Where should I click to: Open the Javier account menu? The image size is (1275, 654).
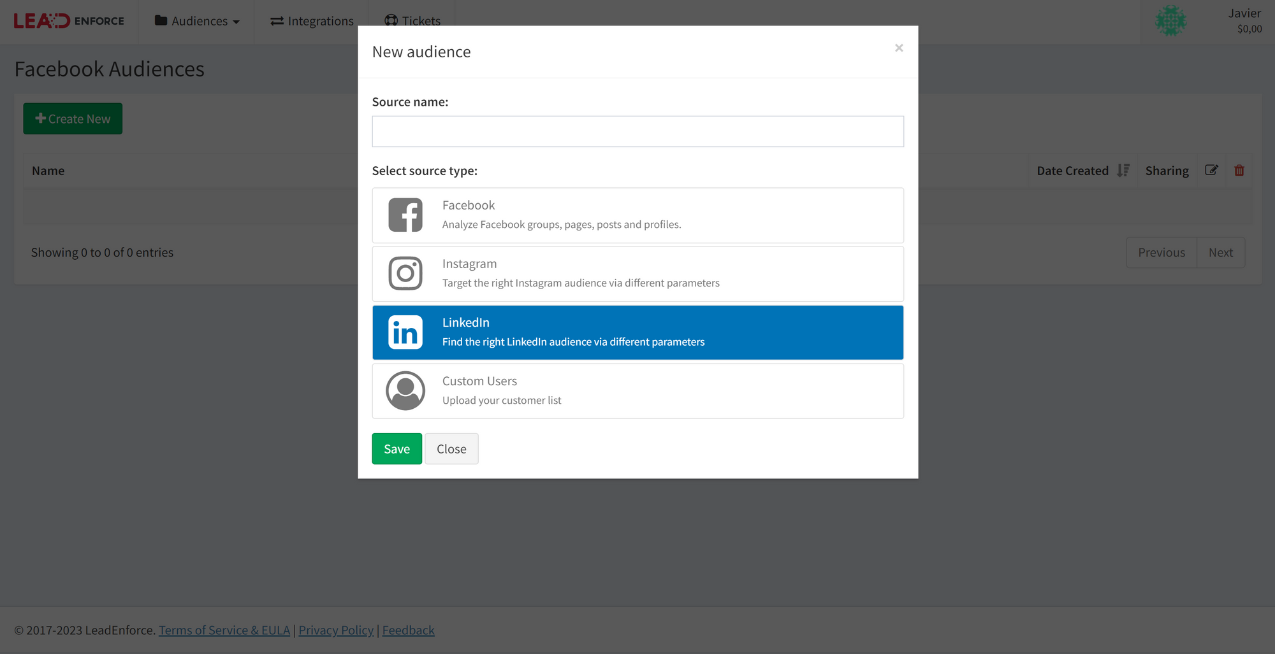1207,21
